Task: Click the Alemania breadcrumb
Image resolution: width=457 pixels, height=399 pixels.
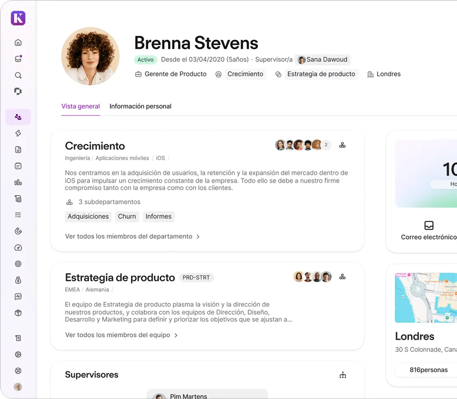Action: coord(97,290)
